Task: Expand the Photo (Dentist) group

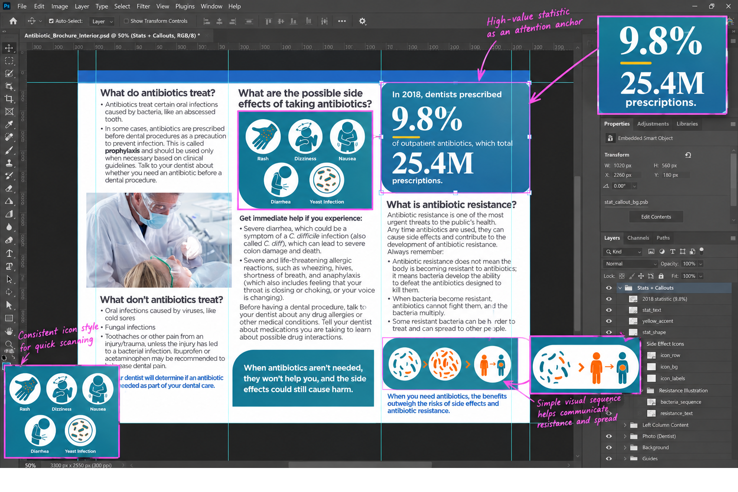Action: click(x=625, y=436)
